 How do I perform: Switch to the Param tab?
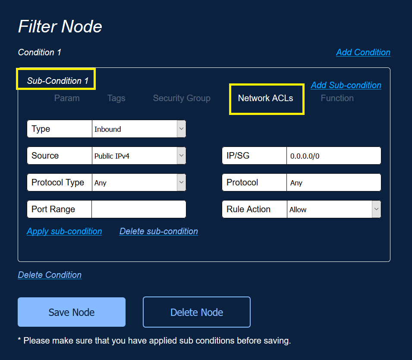[67, 98]
